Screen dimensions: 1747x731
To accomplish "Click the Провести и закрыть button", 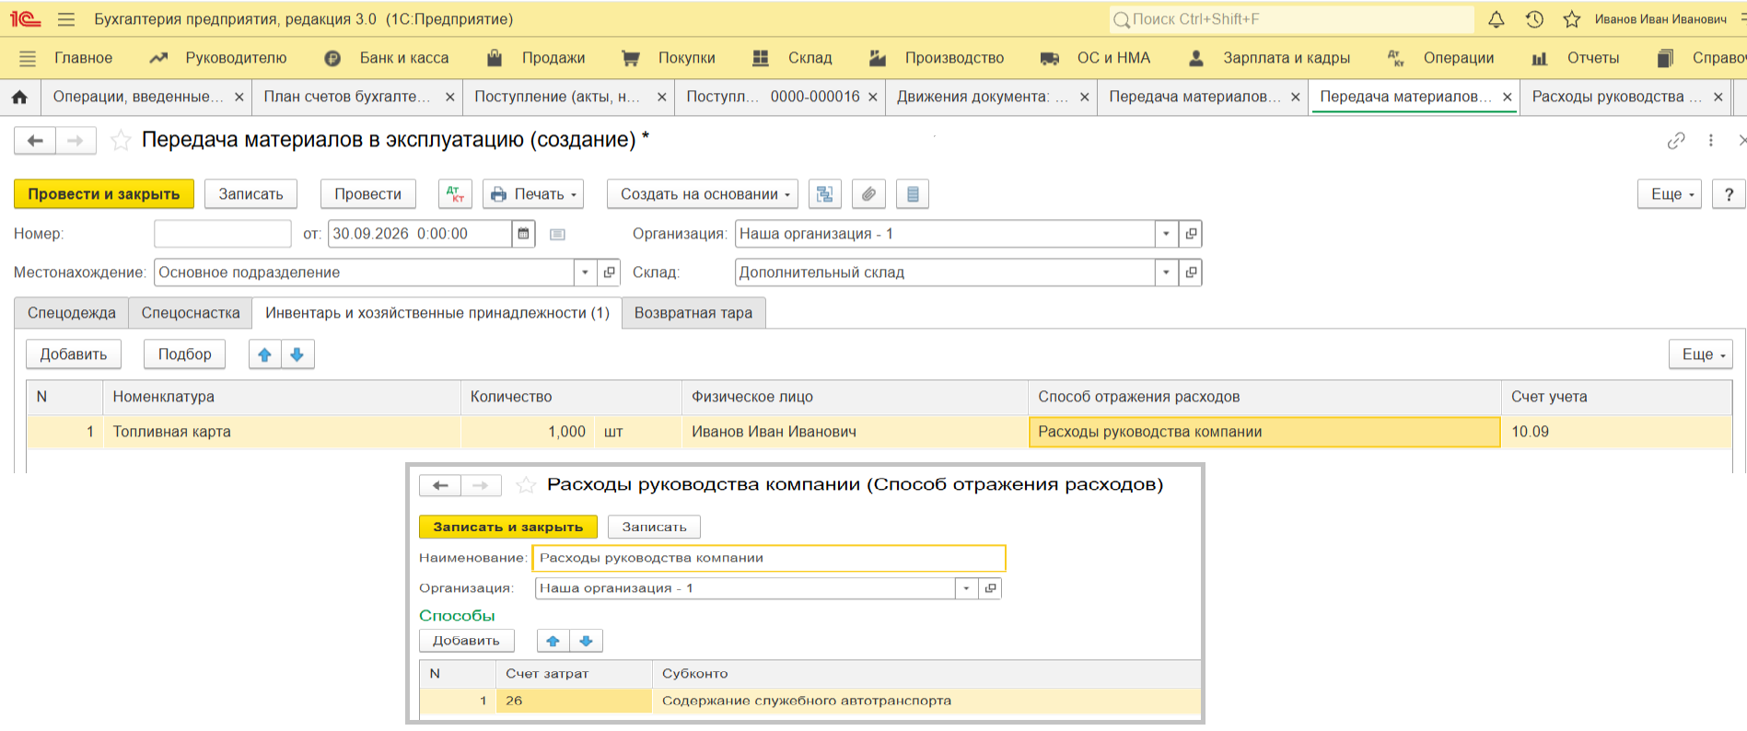I will [104, 194].
